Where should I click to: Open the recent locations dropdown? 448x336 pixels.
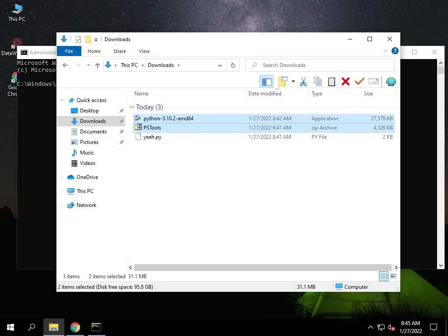click(x=88, y=66)
